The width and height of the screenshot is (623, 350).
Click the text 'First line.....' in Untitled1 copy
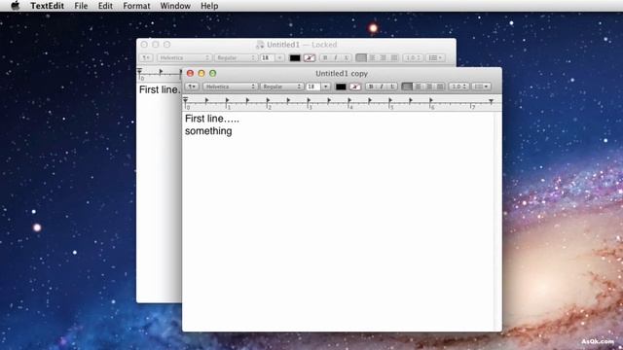tap(212, 119)
